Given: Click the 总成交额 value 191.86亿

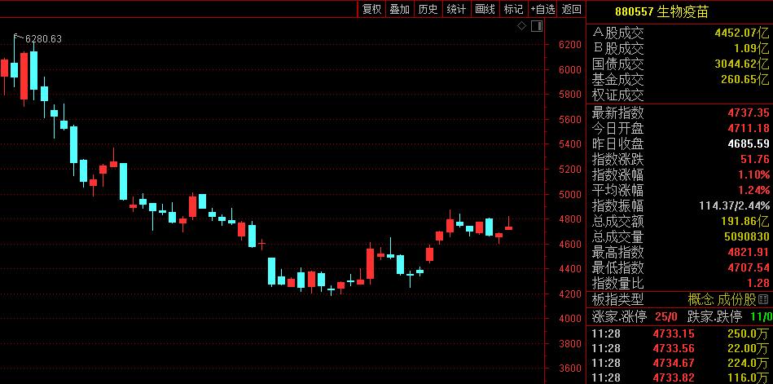Looking at the screenshot, I should click(x=746, y=221).
